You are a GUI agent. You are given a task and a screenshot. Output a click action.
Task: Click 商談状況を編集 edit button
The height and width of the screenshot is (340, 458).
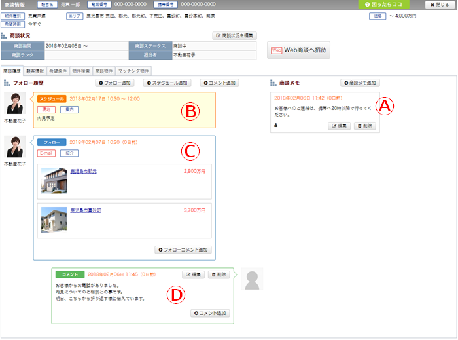click(x=235, y=35)
